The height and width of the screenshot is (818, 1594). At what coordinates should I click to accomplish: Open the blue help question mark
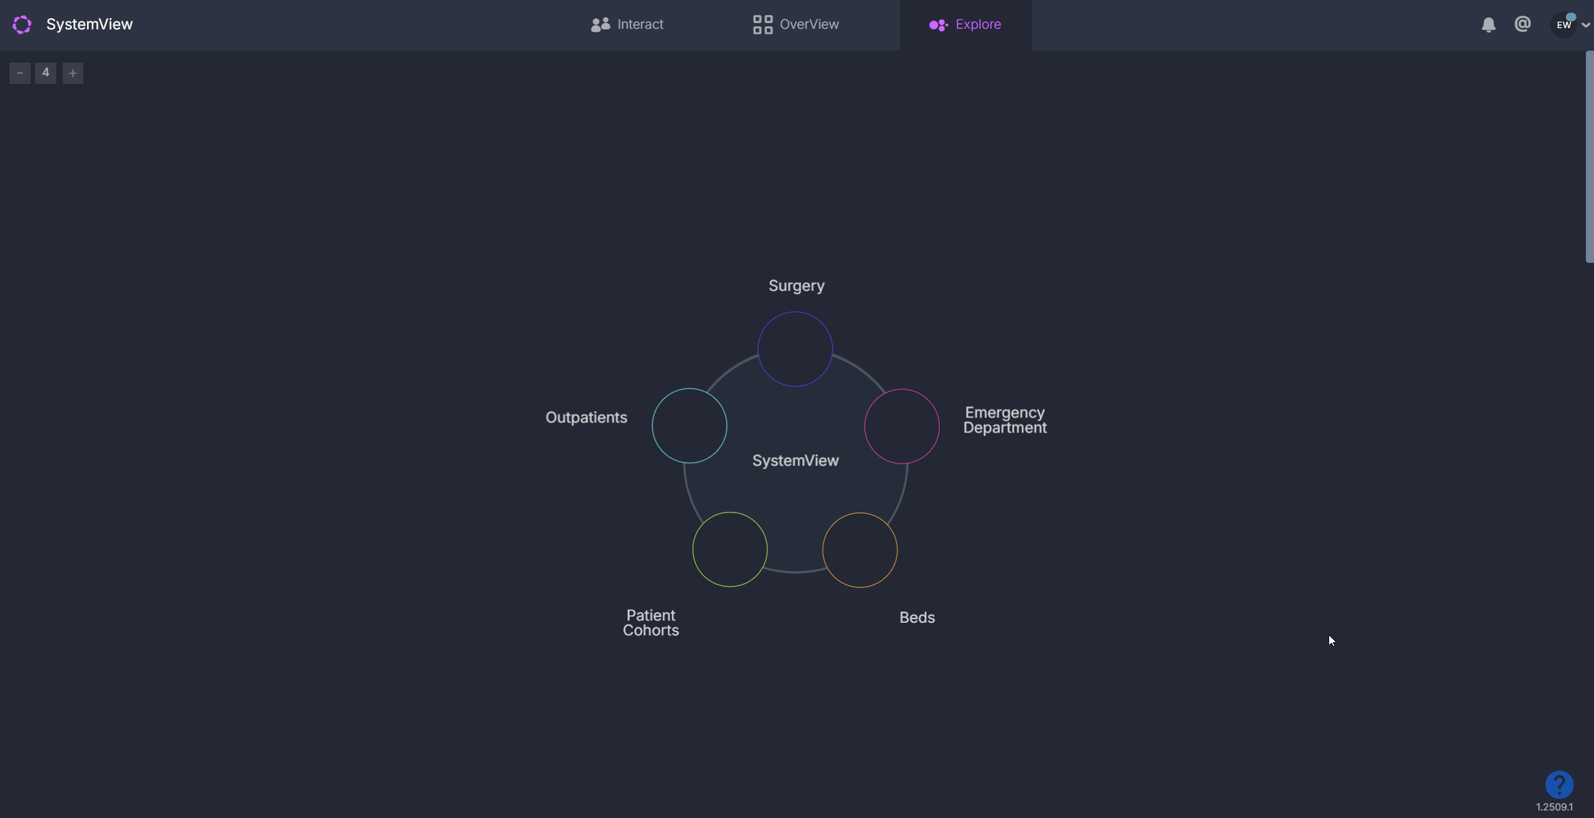1558,784
